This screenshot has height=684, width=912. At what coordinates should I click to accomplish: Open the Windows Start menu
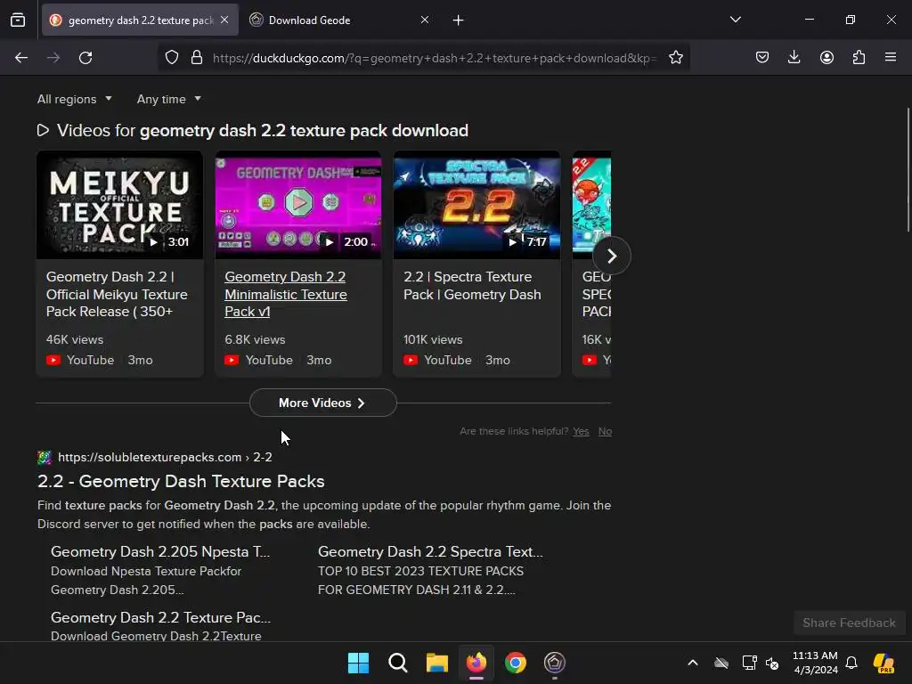(x=358, y=663)
